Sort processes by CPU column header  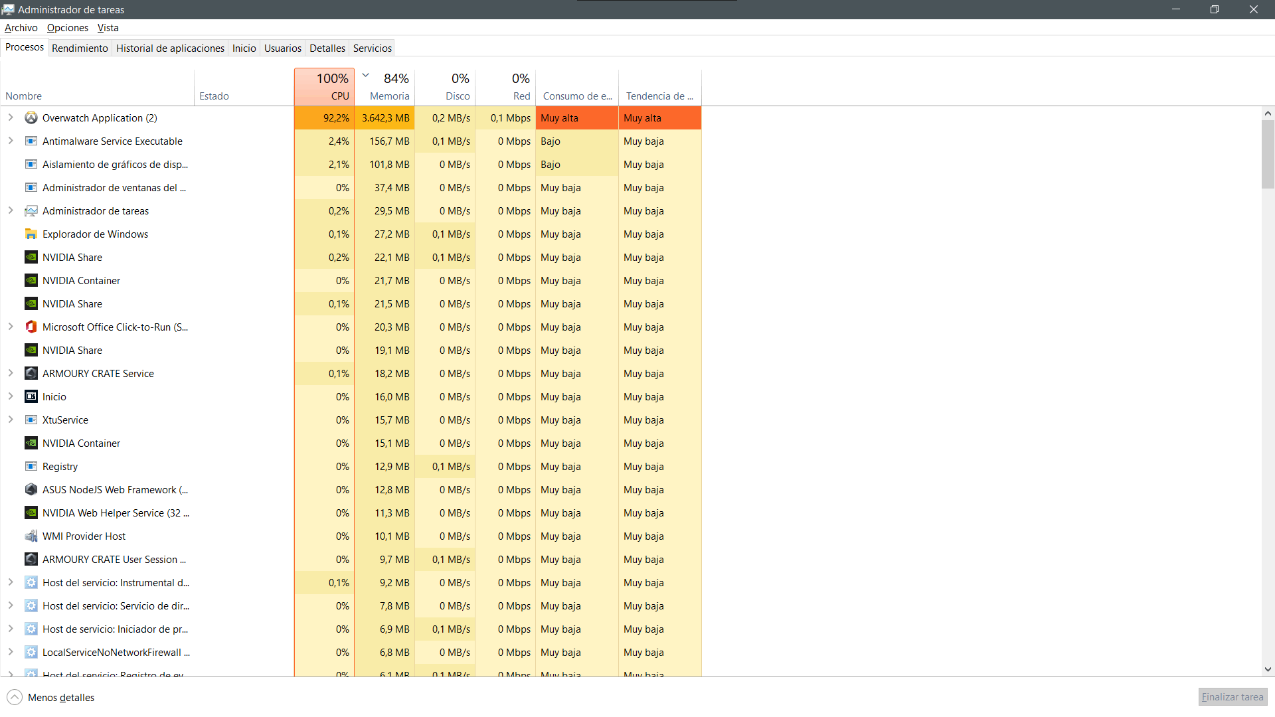click(324, 87)
